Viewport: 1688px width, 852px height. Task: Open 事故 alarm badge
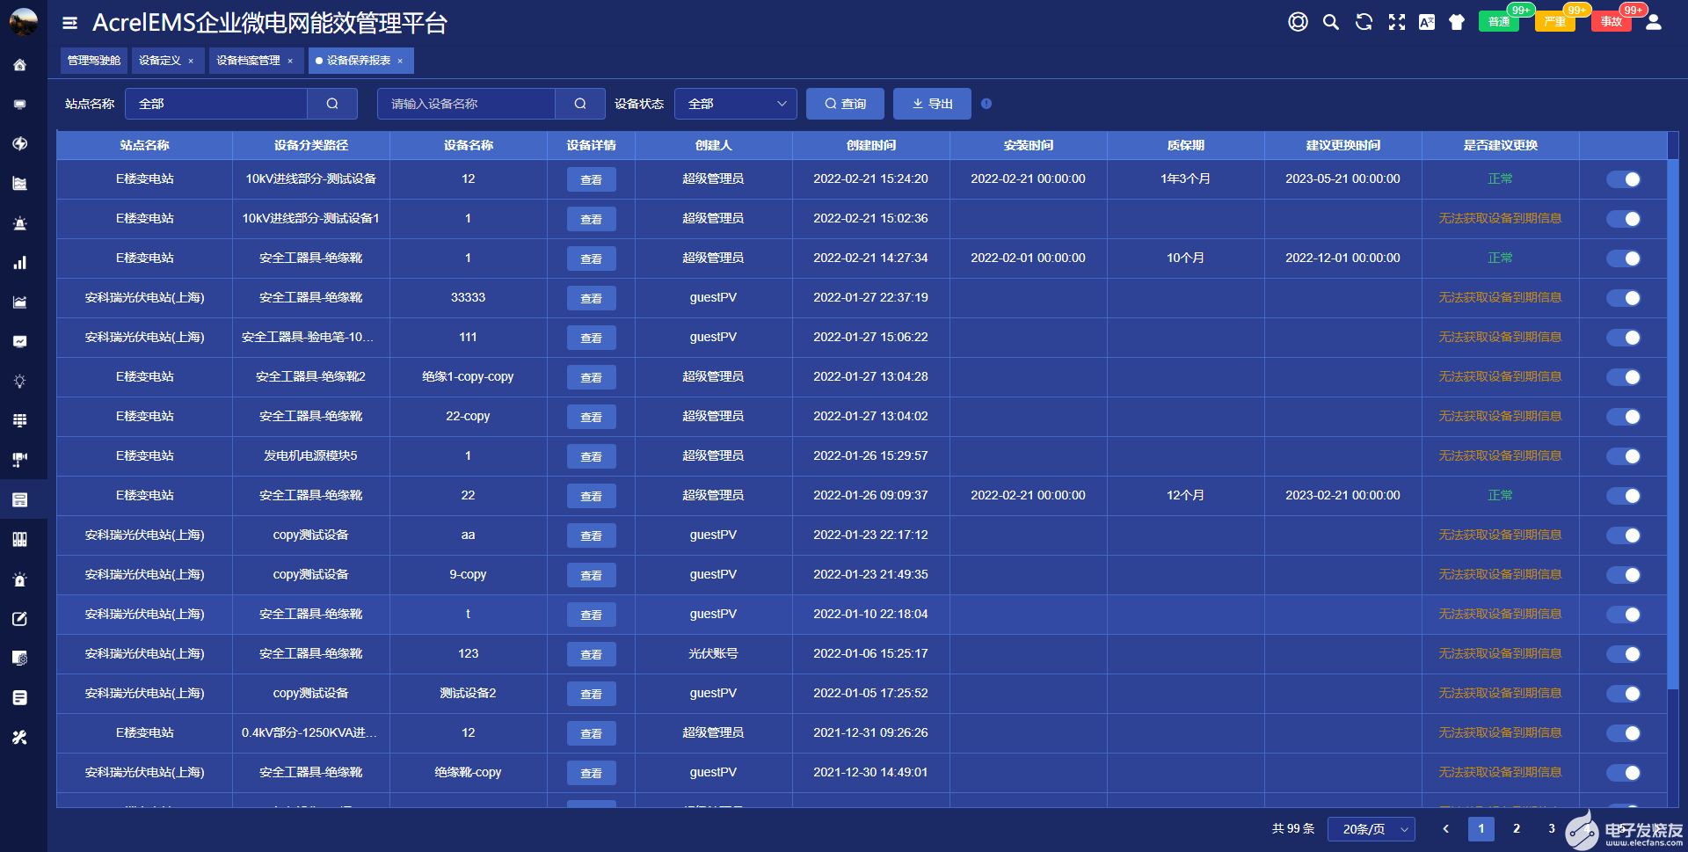1612,22
